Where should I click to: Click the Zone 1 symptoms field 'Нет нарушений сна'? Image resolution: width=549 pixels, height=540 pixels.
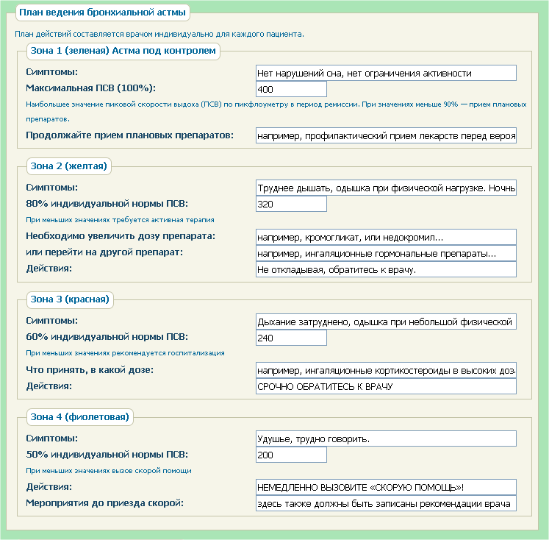386,73
